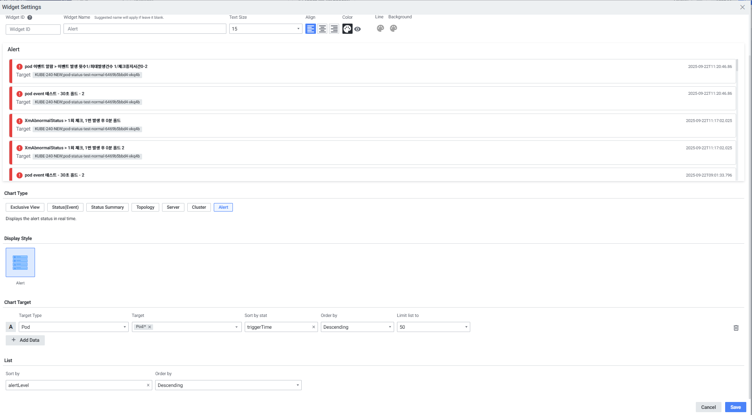Remove the Pod:* target tag
752x415 pixels.
tap(150, 327)
